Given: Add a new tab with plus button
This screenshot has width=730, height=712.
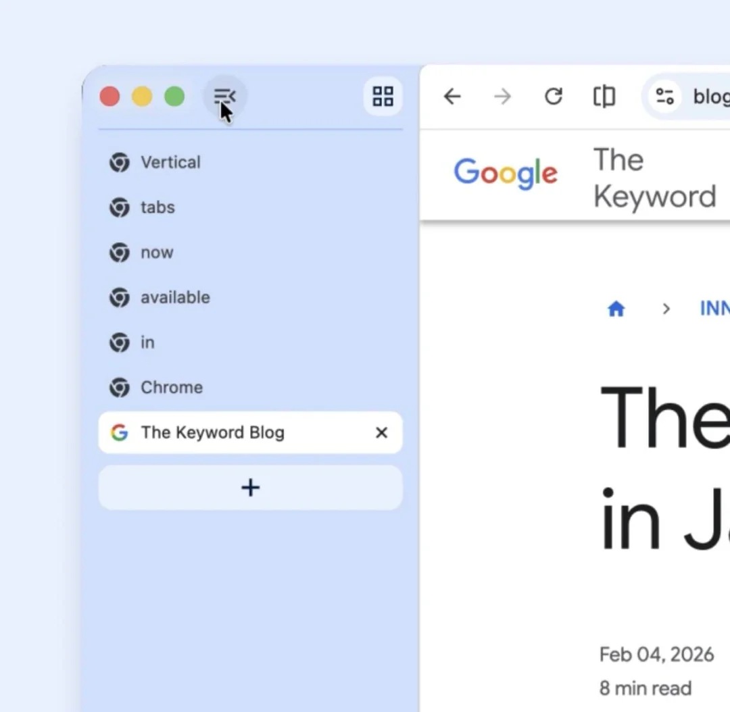Looking at the screenshot, I should pos(251,488).
